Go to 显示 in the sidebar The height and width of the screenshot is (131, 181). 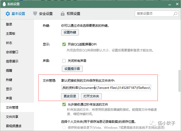(x=17, y=89)
